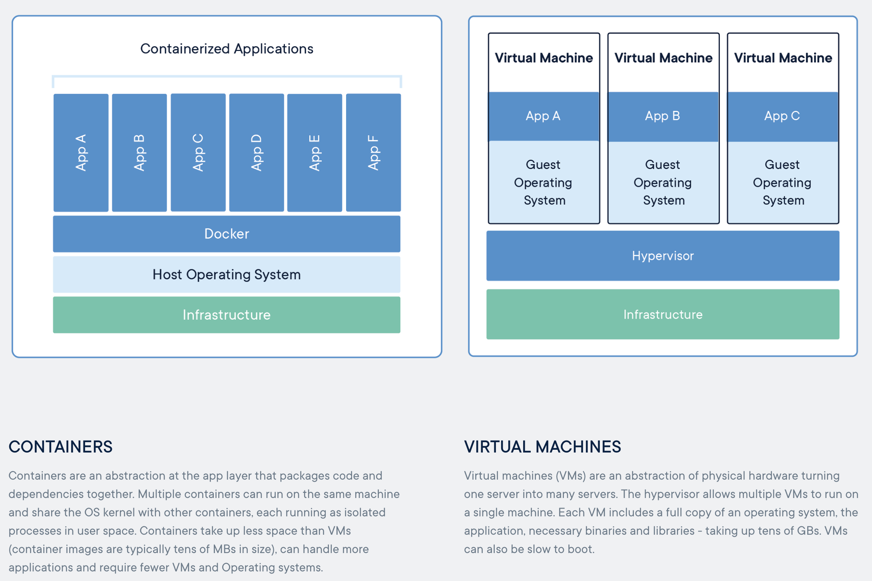Select App C inside third Virtual Machine

(782, 116)
